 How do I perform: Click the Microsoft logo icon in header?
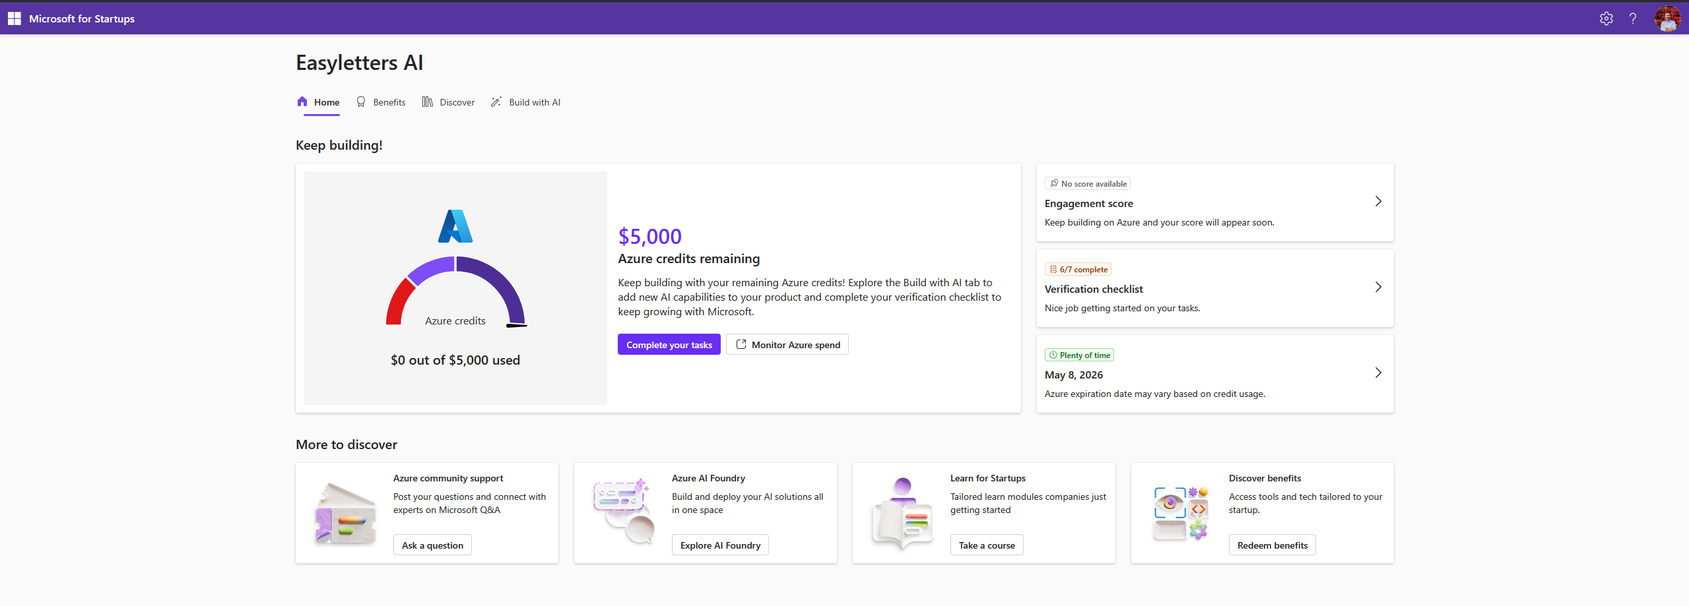click(x=15, y=18)
